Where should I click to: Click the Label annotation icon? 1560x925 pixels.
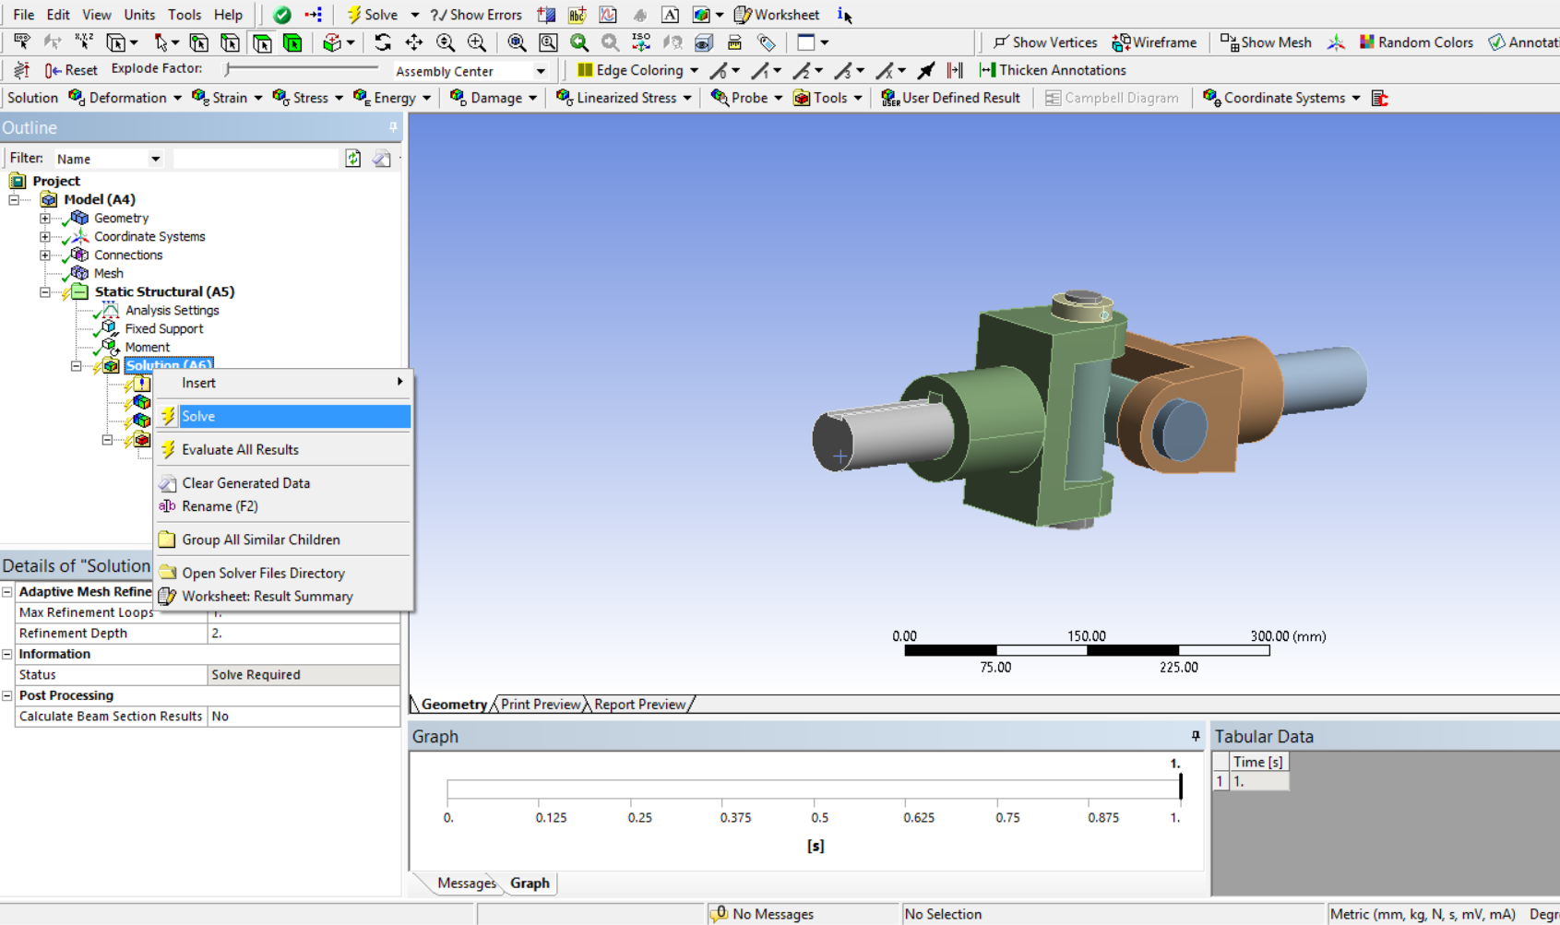(22, 42)
